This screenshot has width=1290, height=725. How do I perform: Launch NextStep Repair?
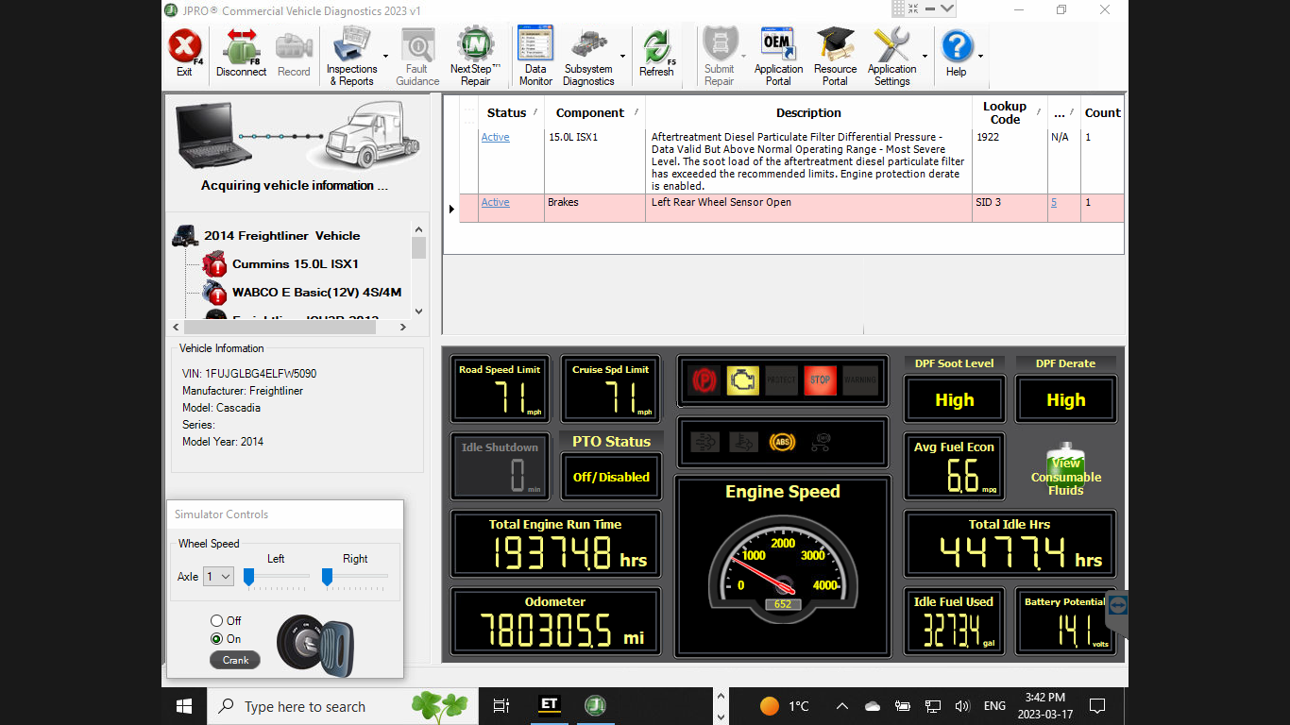(x=474, y=47)
